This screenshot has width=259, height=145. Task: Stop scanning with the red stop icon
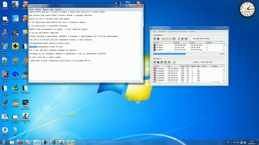click(186, 39)
